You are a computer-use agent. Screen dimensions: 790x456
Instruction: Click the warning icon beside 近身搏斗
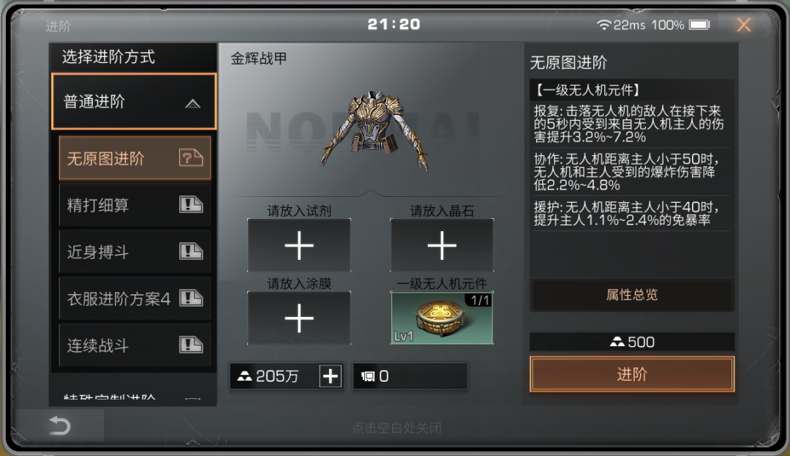pos(191,251)
